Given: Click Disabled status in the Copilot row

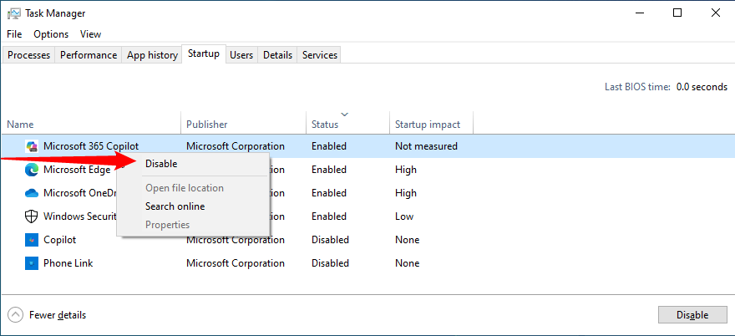Looking at the screenshot, I should click(331, 240).
